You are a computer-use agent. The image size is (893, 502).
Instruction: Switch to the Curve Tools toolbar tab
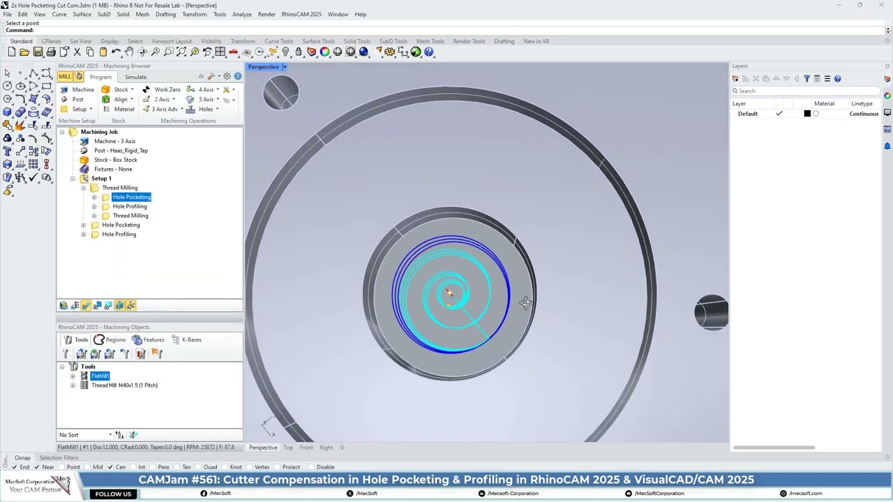pyautogui.click(x=278, y=41)
